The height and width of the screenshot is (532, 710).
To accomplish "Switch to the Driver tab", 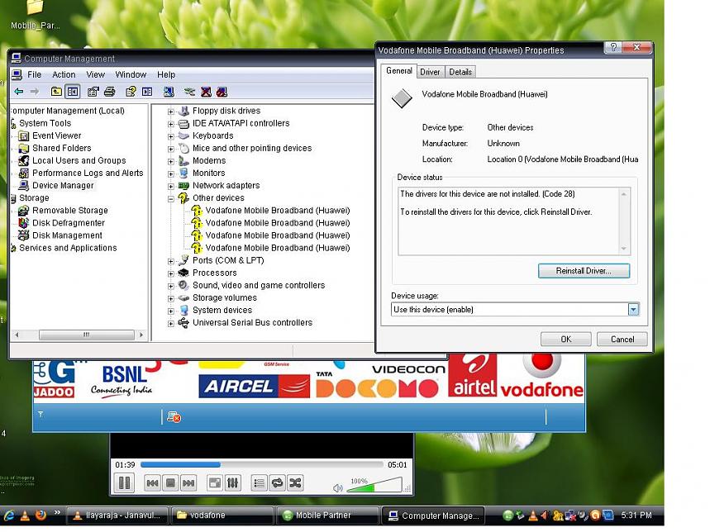I will click(x=430, y=72).
